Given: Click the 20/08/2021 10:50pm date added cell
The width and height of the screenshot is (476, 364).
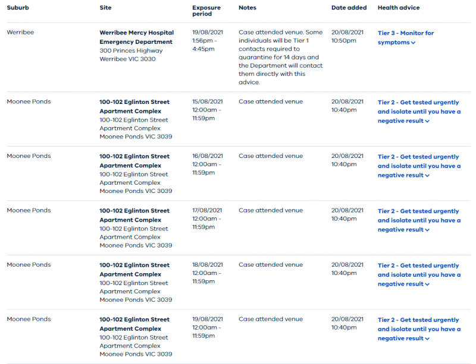Looking at the screenshot, I should (347, 37).
